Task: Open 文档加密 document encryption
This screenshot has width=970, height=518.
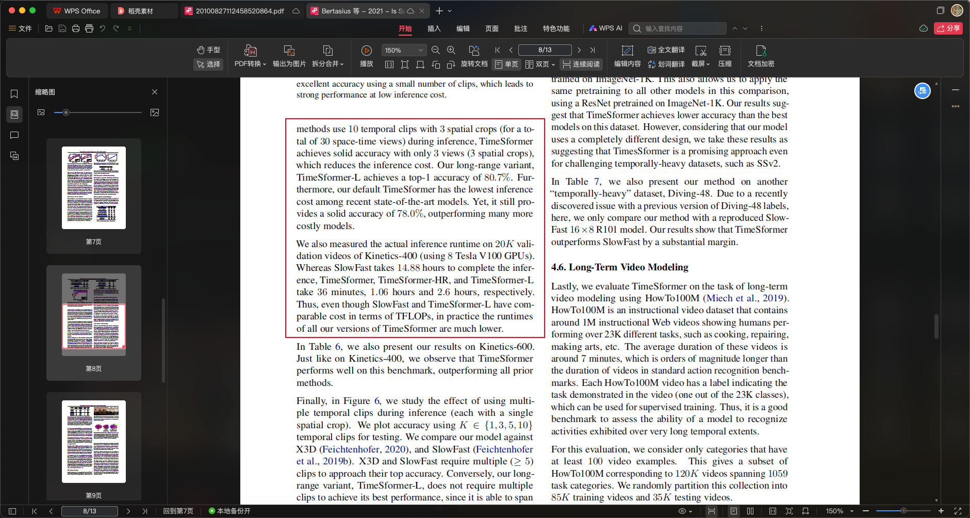Action: point(761,56)
